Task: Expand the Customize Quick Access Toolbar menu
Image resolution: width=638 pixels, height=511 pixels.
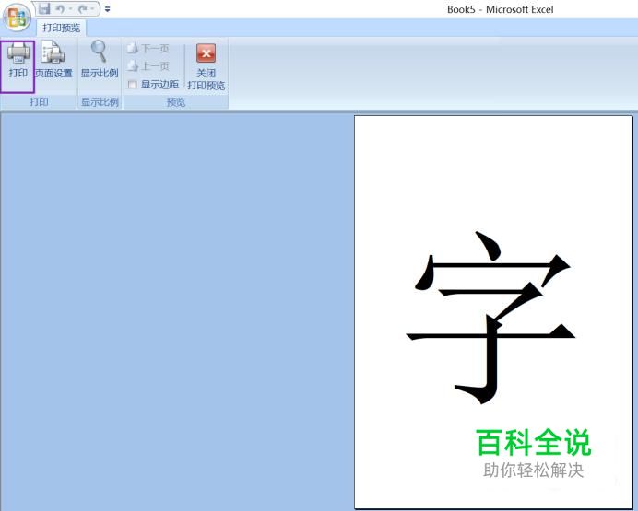Action: [108, 9]
